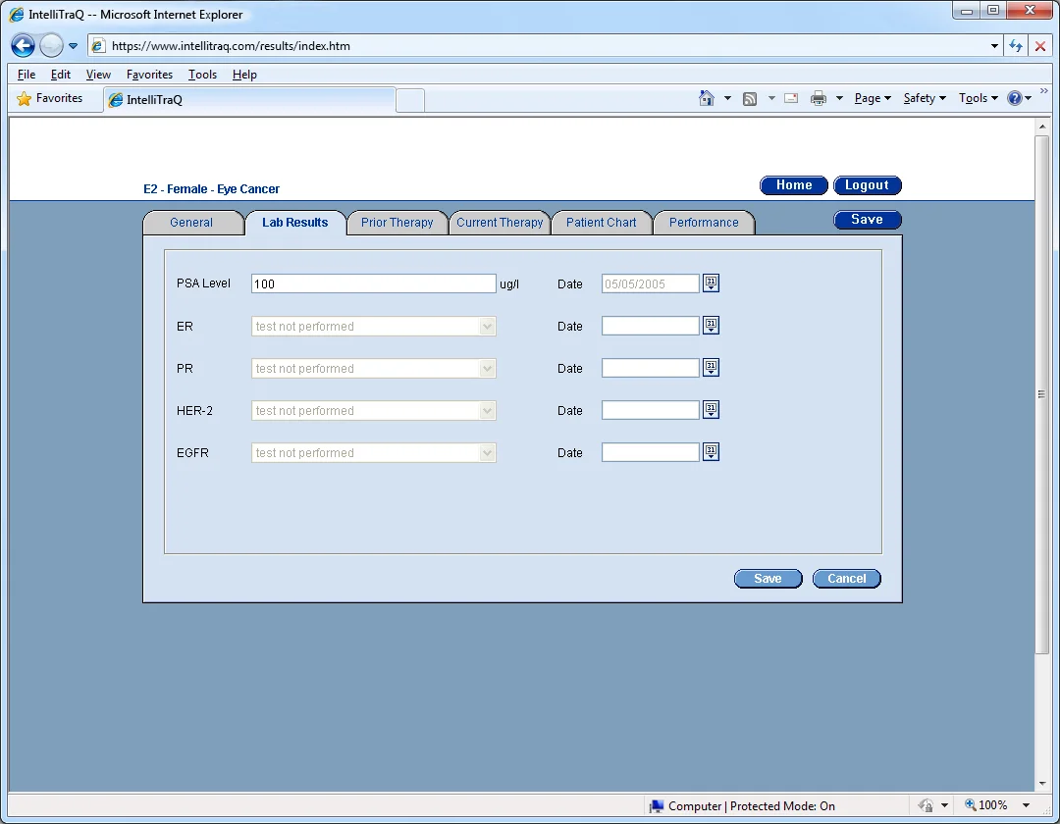The height and width of the screenshot is (824, 1060).
Task: Click the Stop loading X icon
Action: [x=1039, y=46]
